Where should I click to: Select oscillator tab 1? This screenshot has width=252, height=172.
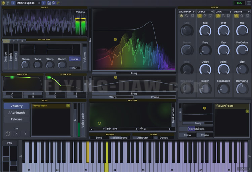pyautogui.click(x=6, y=41)
